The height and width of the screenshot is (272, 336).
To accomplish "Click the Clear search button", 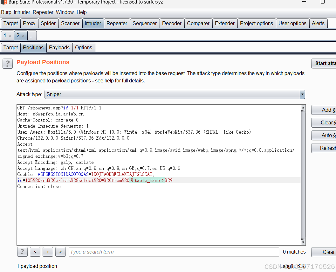I will pyautogui.click(x=324, y=252).
